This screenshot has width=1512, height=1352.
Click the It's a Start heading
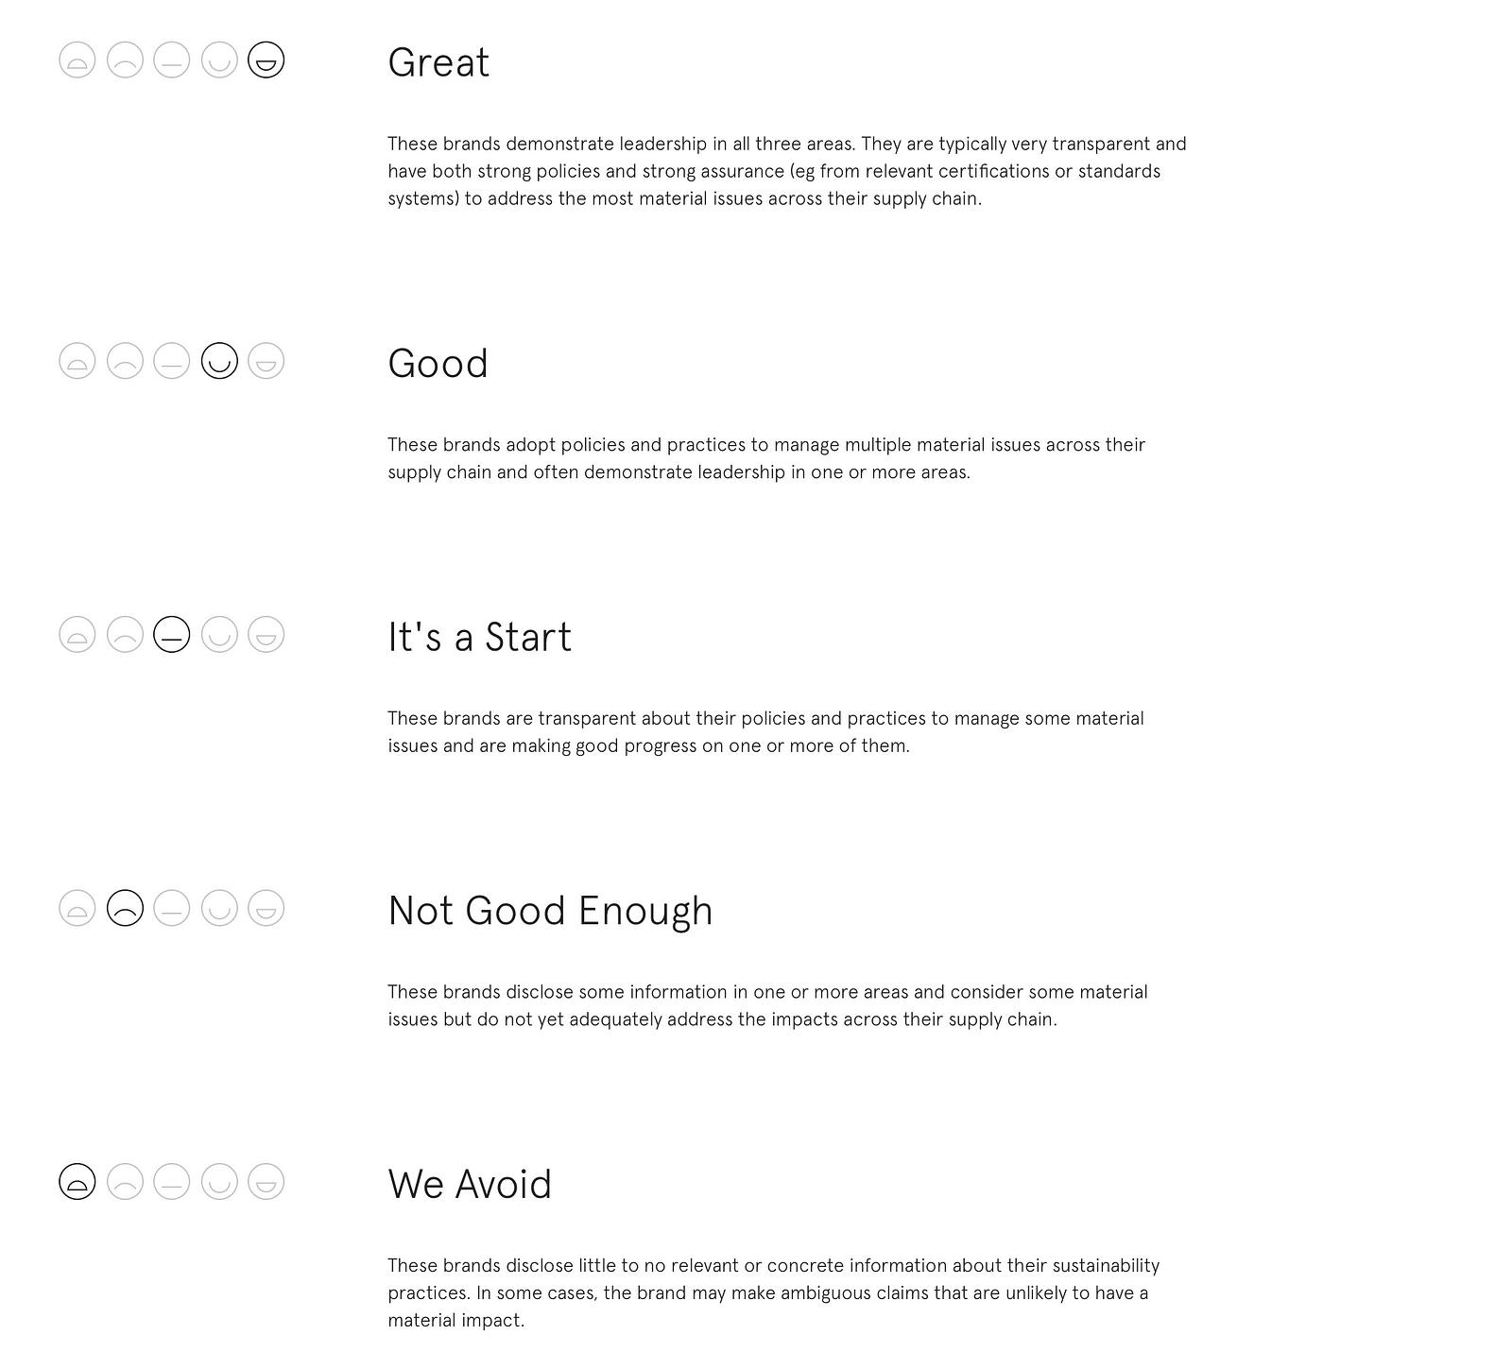pos(479,638)
